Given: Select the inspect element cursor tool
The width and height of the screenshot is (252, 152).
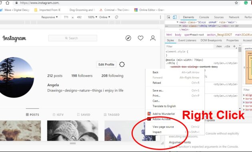Looking at the screenshot, I should [x=168, y=17].
